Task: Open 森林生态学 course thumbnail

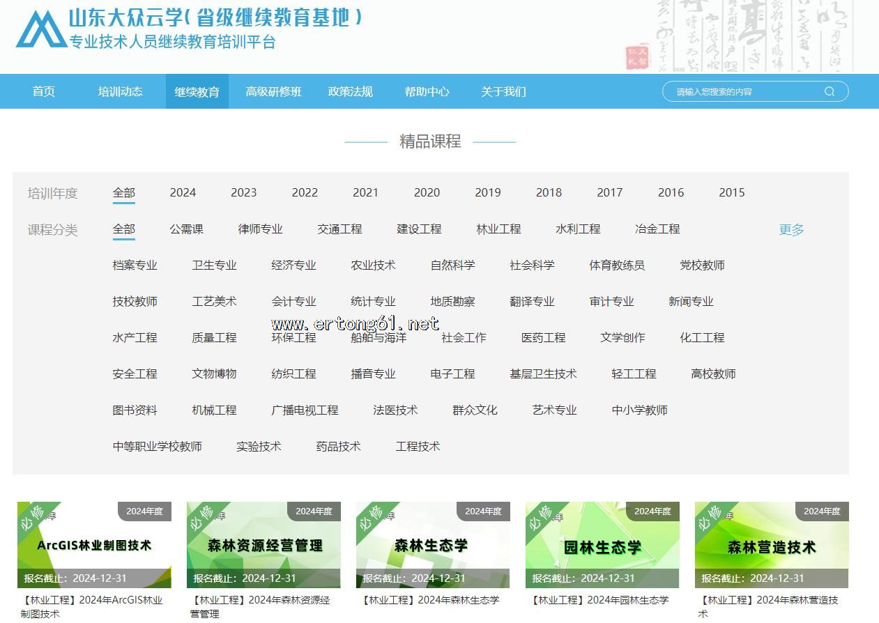Action: 433,544
